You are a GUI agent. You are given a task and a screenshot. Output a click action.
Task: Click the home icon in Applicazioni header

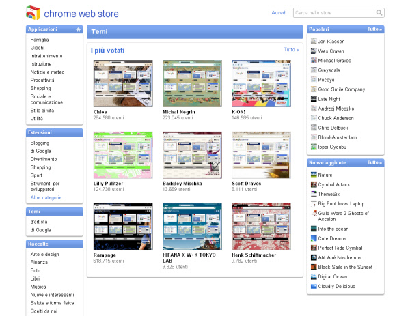click(x=79, y=29)
